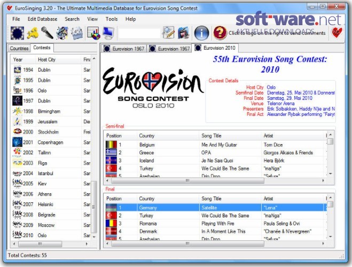The width and height of the screenshot is (352, 267).
Task: Click the Turkey flag in Semi-final table
Action: tap(111, 168)
